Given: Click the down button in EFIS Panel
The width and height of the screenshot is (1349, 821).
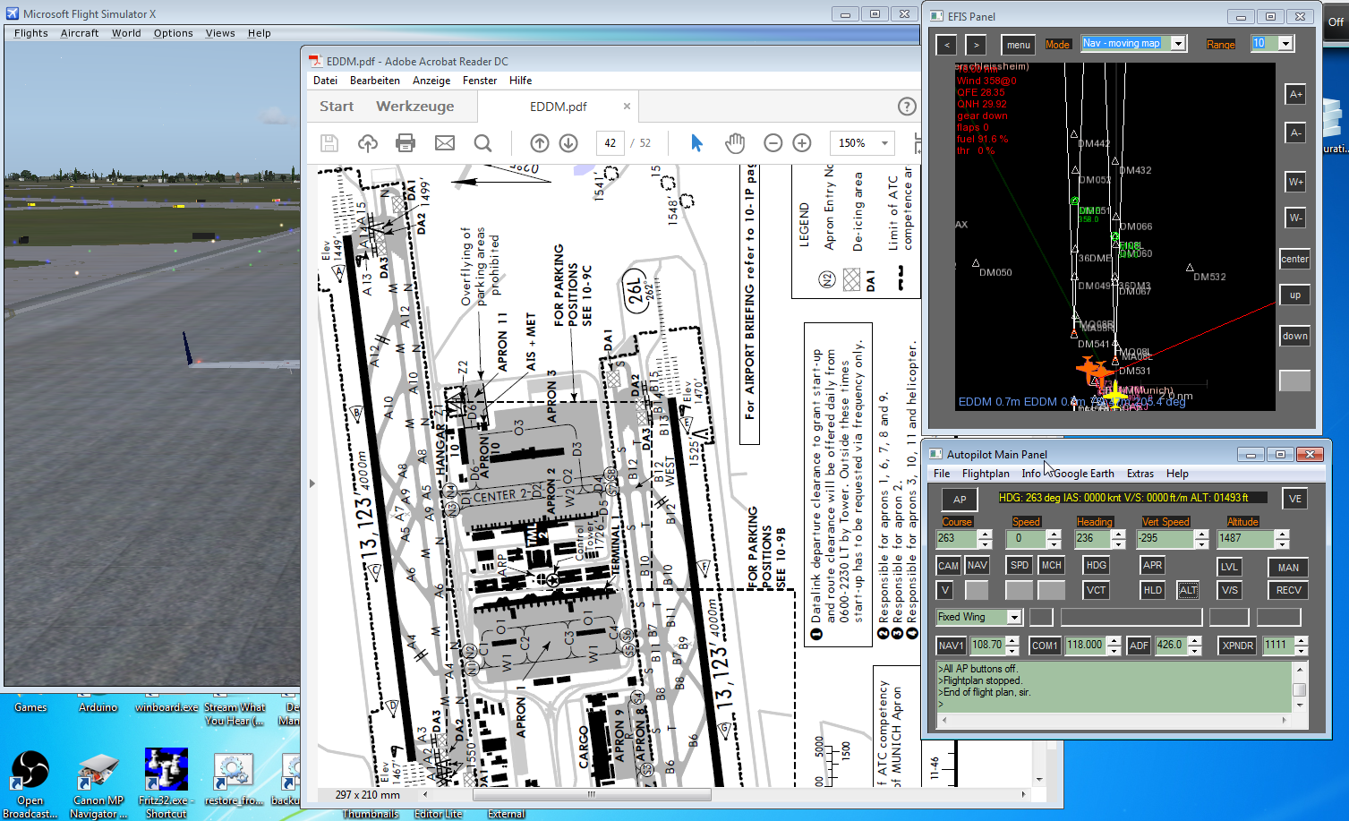Looking at the screenshot, I should (1295, 336).
